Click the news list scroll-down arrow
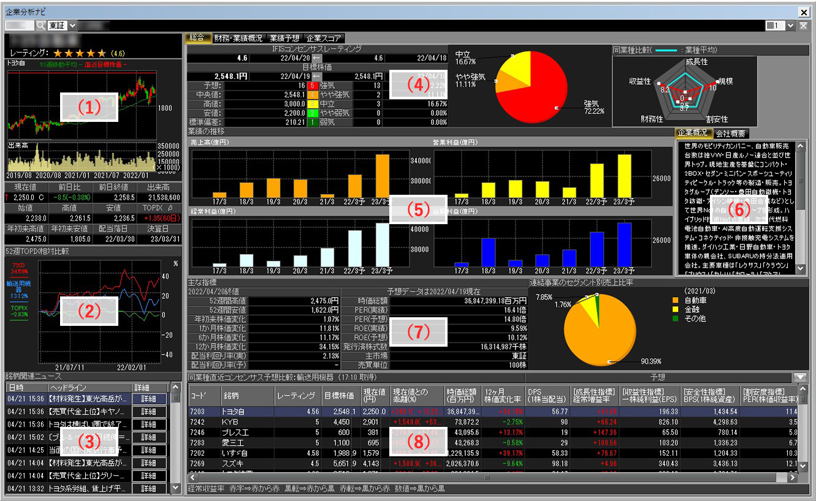 click(175, 489)
